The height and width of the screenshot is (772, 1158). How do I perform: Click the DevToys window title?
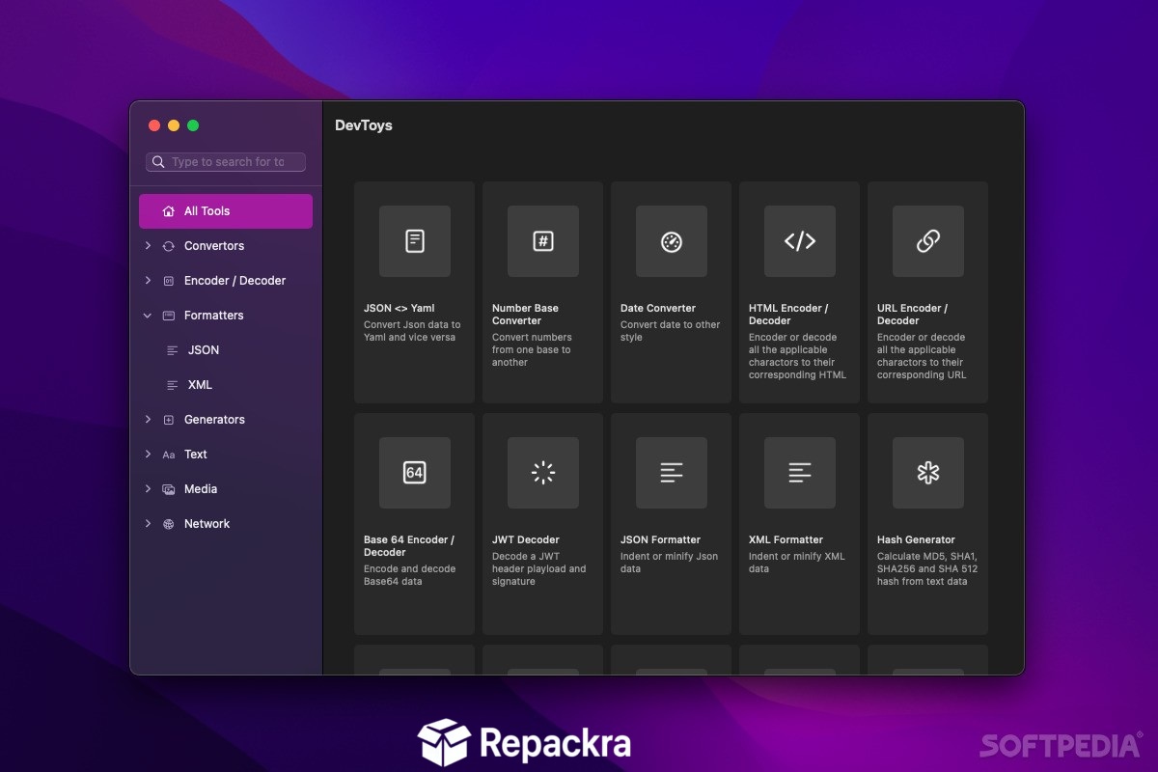pos(364,125)
